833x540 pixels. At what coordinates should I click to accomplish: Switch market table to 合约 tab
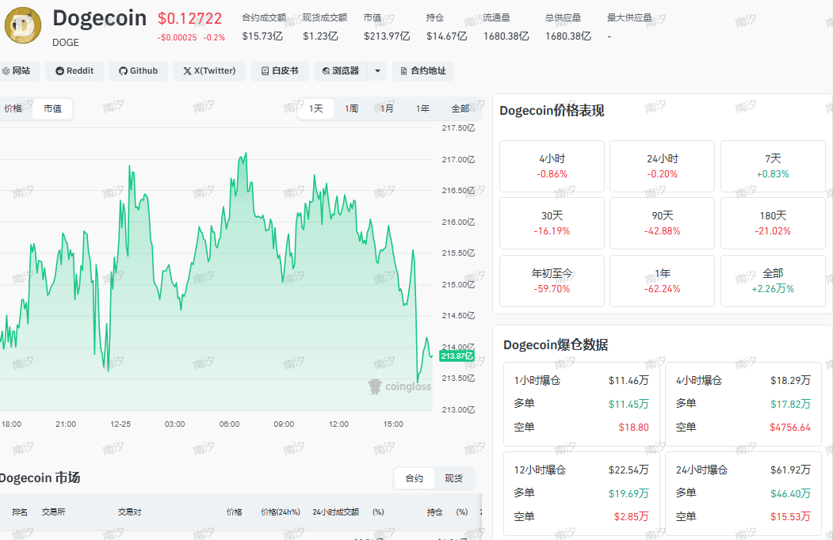pos(415,478)
